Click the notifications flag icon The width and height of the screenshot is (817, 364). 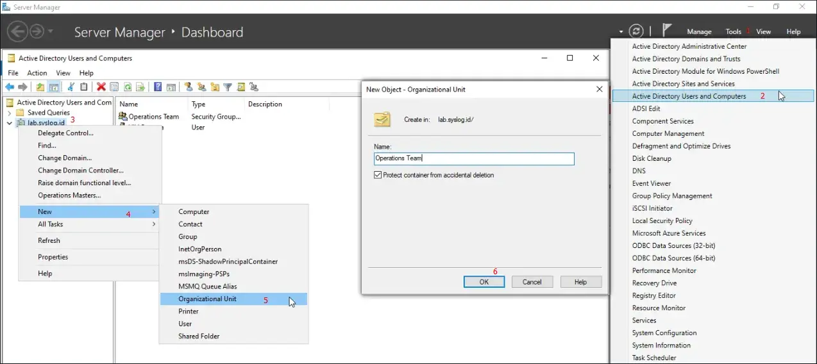(667, 30)
